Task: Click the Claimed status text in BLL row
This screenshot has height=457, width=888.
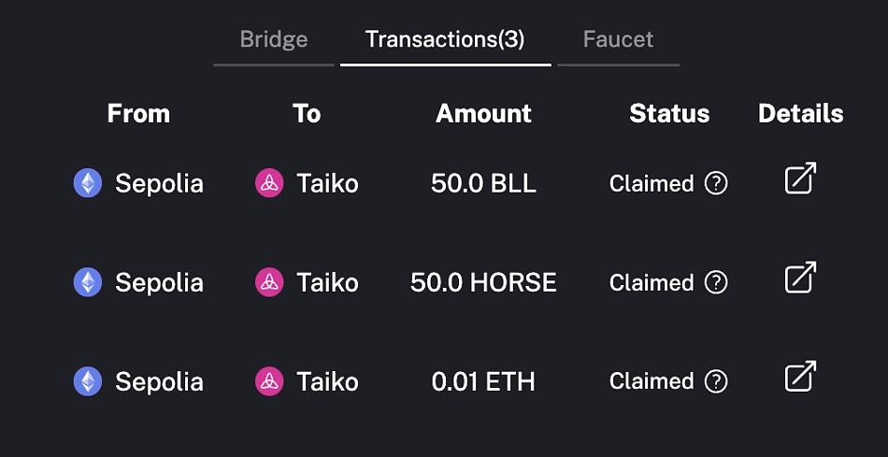Action: point(652,183)
